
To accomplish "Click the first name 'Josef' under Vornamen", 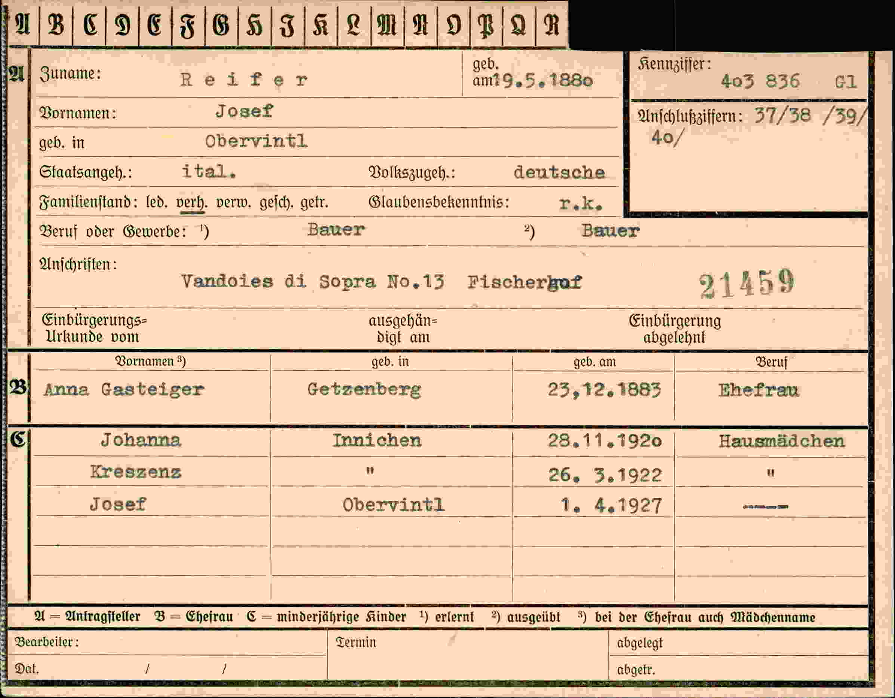I will pos(244,111).
